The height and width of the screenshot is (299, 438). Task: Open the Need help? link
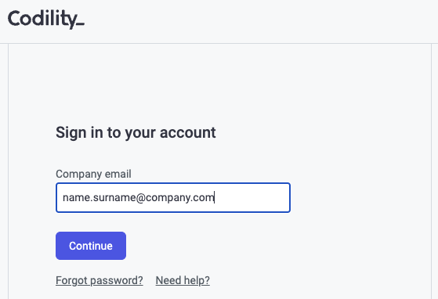click(183, 280)
